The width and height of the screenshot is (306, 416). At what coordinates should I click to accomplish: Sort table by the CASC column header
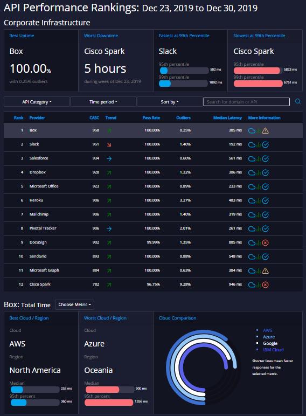94,118
